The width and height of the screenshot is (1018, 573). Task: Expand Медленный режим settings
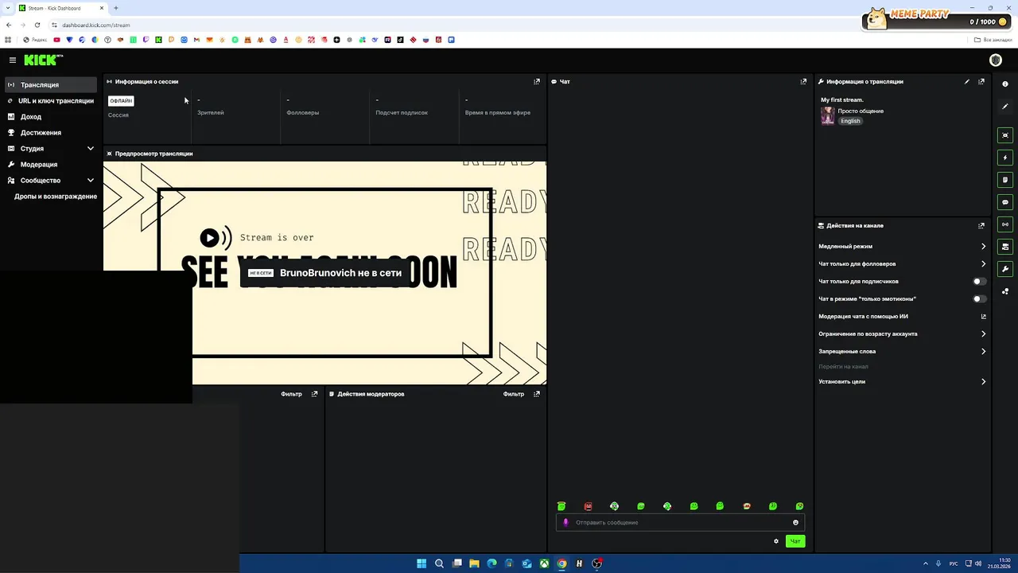pos(903,247)
